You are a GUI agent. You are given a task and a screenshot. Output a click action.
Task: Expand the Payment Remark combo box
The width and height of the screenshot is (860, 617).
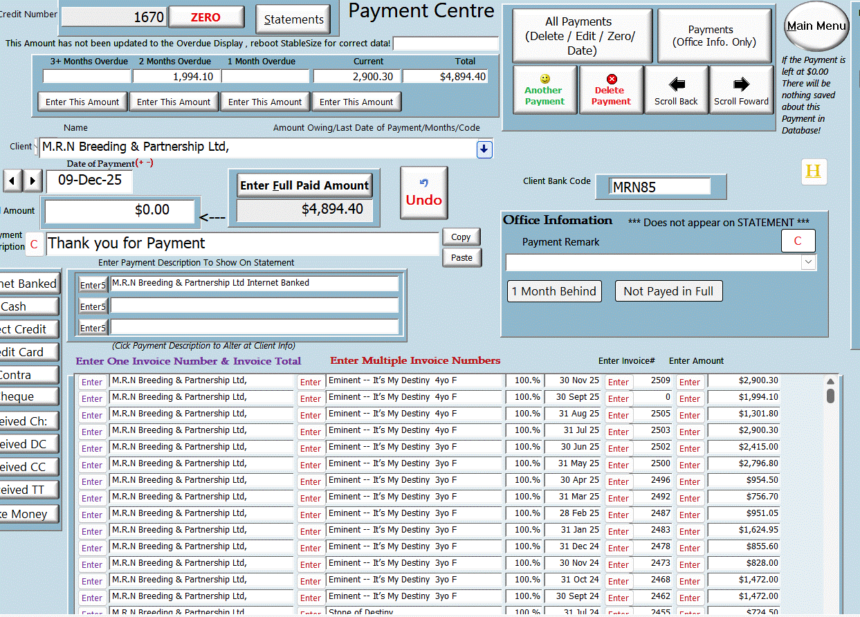[x=808, y=263]
